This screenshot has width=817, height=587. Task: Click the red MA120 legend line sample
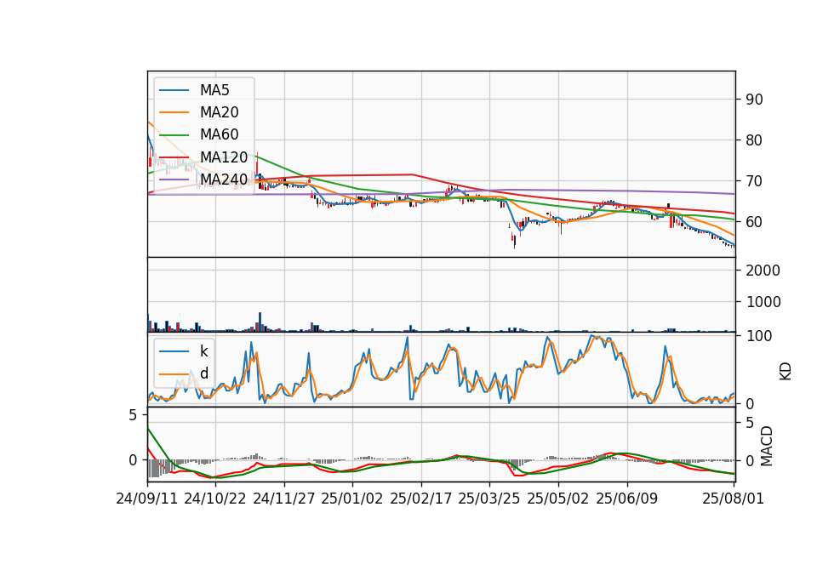[x=174, y=158]
